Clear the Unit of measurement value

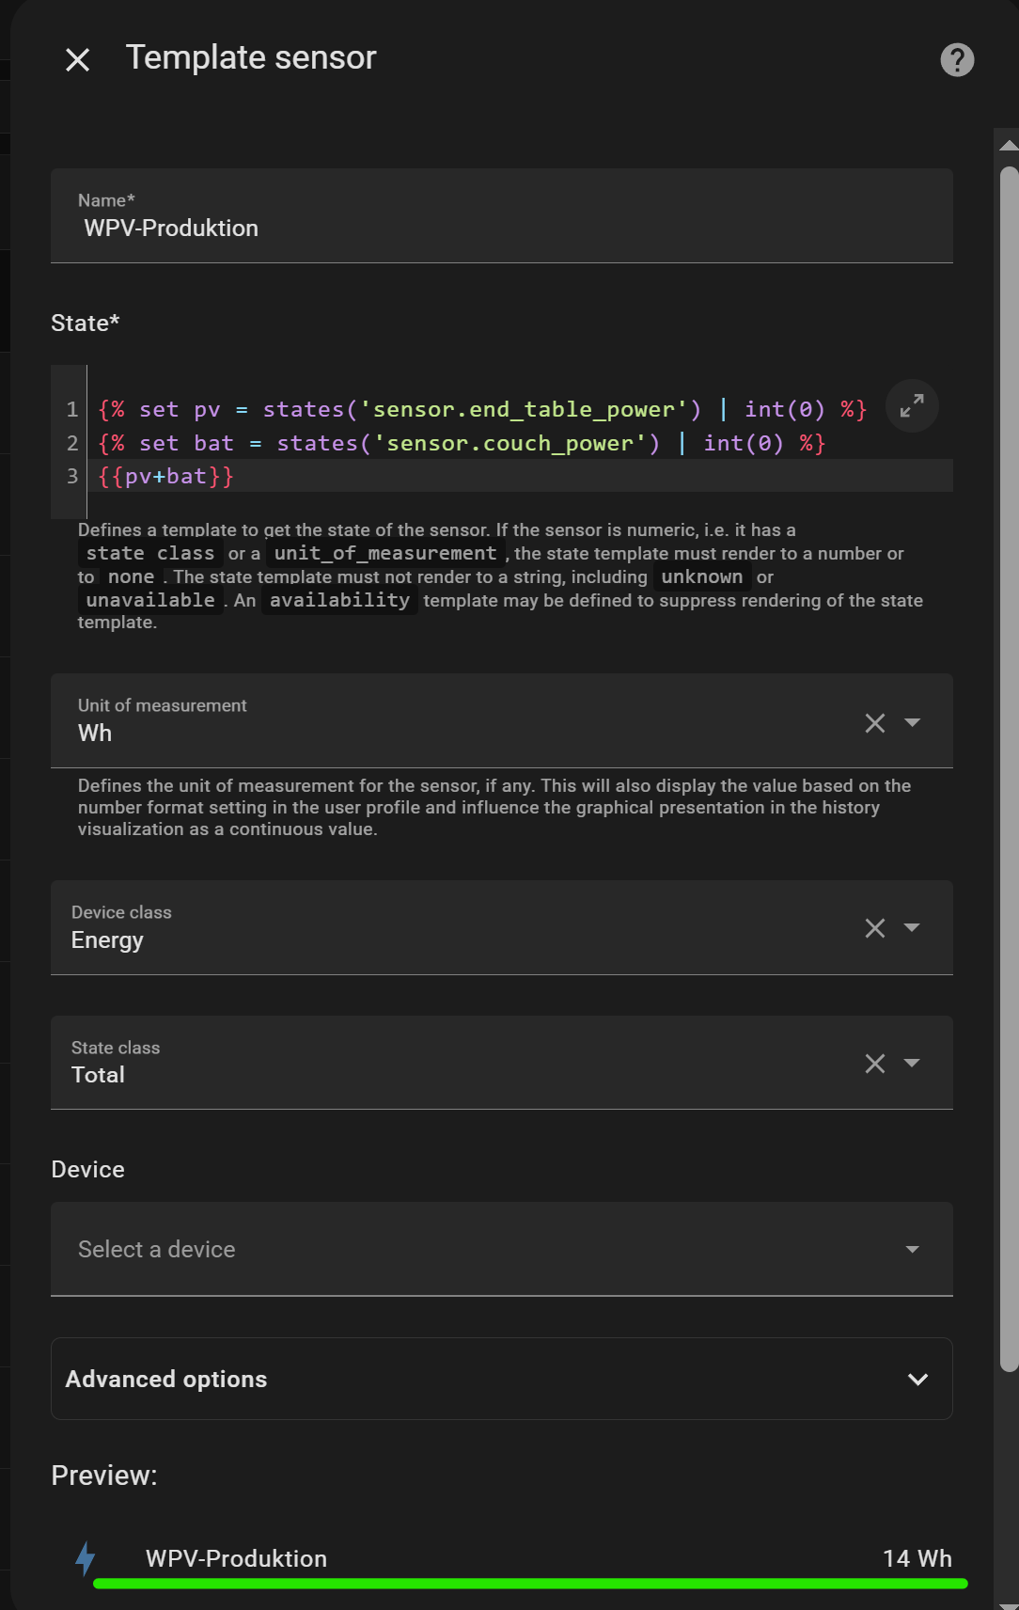(875, 722)
